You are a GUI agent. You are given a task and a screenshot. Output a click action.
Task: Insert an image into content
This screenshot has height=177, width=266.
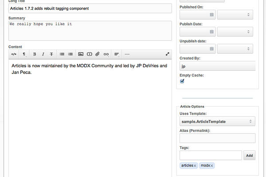point(81,54)
